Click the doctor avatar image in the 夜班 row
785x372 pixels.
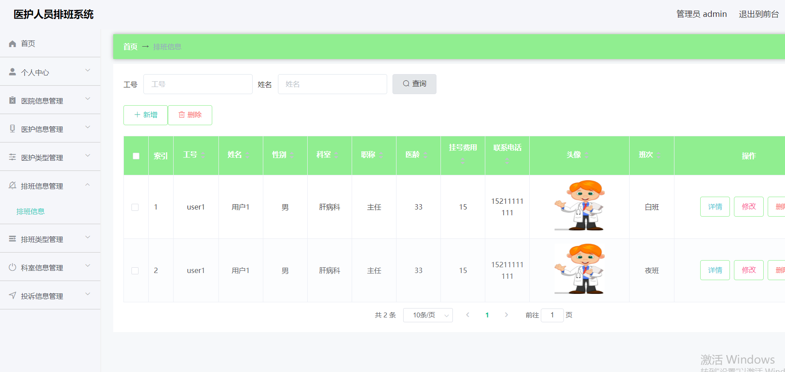(579, 269)
